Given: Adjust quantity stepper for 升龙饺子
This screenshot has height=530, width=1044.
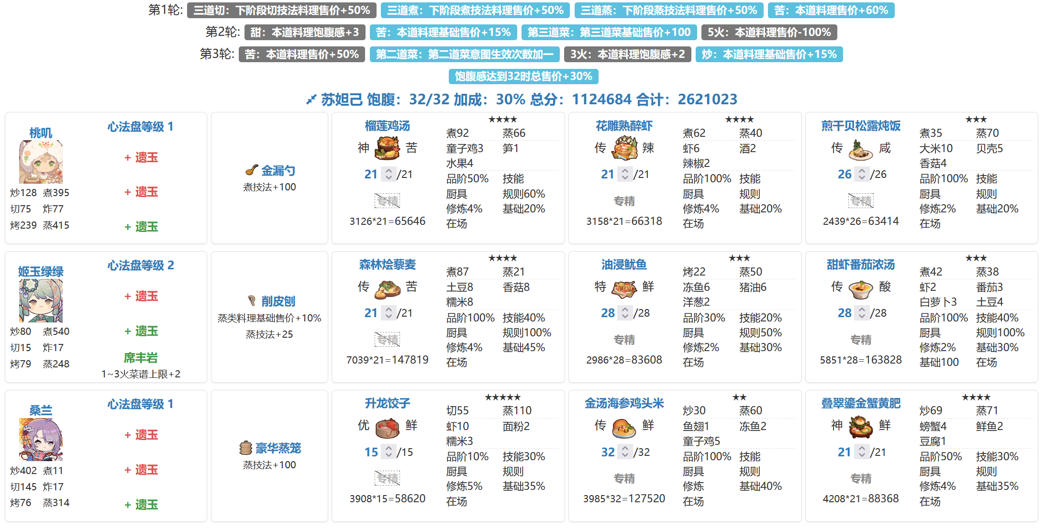Looking at the screenshot, I should tap(389, 452).
